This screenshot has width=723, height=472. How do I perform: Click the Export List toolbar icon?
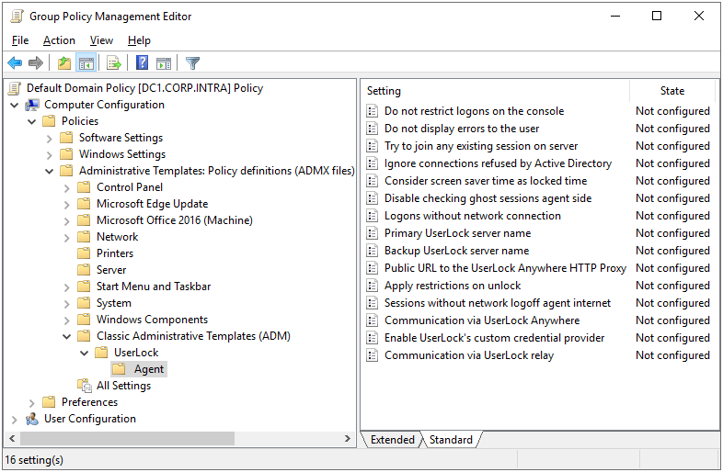(x=114, y=63)
